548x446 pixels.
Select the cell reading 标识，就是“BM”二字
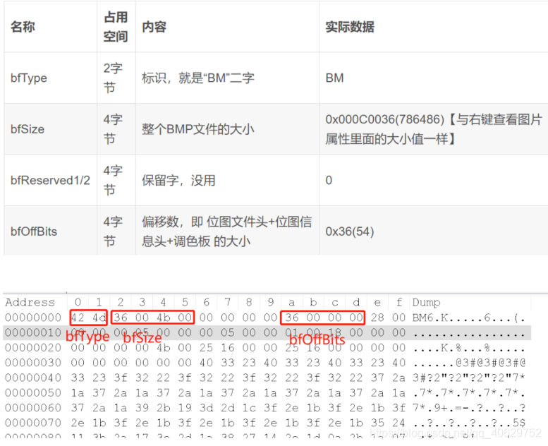(227, 78)
